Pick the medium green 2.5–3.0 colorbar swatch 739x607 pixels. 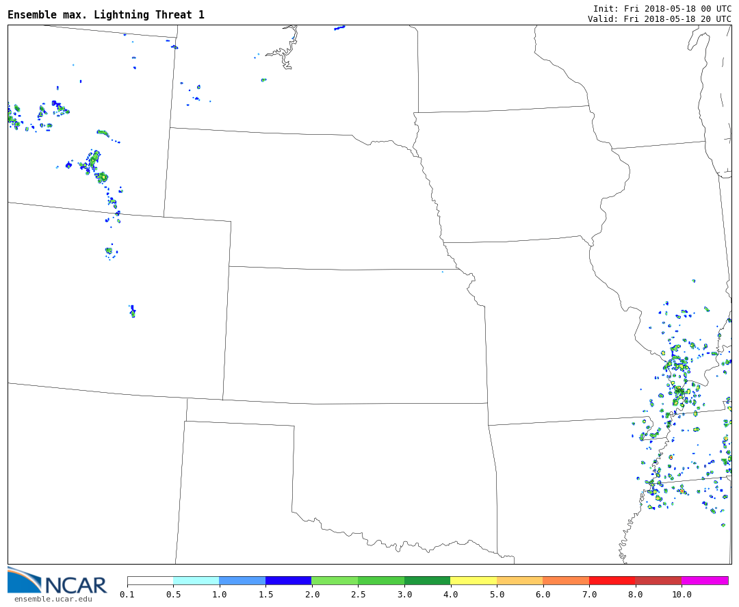381,580
